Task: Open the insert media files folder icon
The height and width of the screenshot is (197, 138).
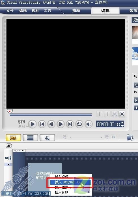Action: tap(130, 138)
